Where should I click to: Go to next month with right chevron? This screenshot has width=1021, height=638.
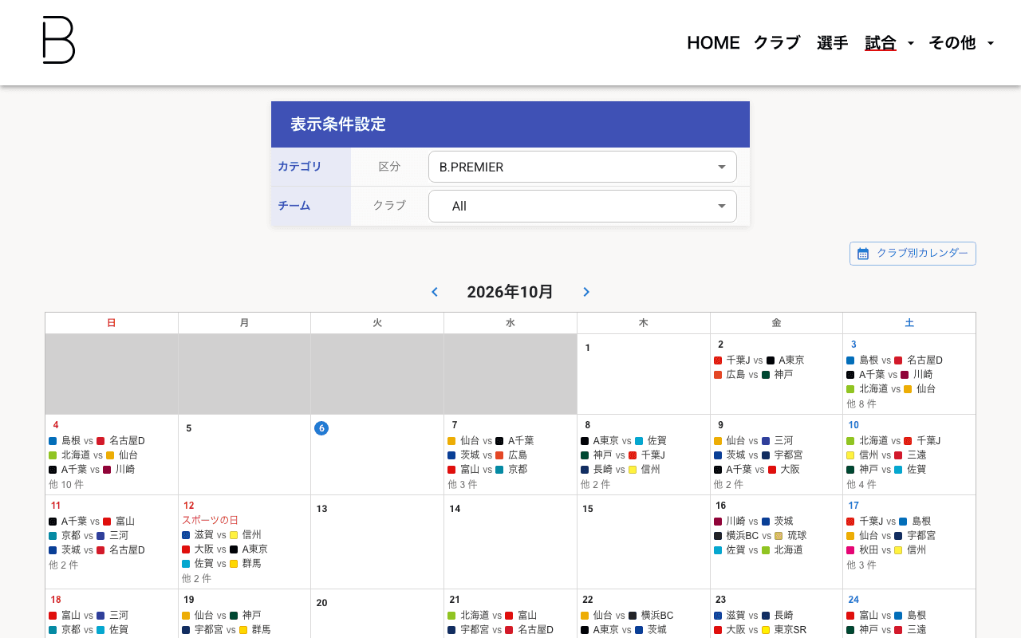click(x=586, y=292)
